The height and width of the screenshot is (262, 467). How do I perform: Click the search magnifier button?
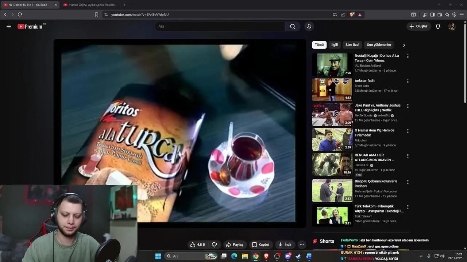[293, 27]
